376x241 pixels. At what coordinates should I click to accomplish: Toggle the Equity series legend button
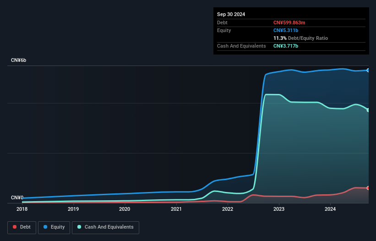(x=54, y=227)
